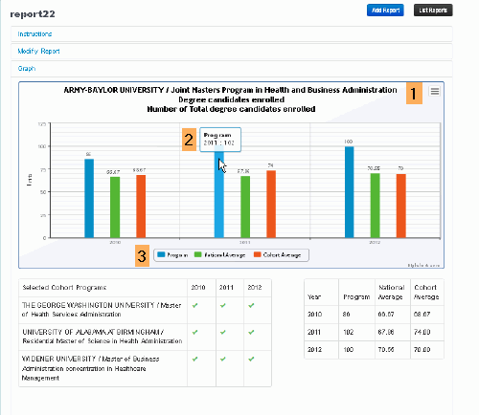The height and width of the screenshot is (415, 479).
Task: Click the 2010 blue Program bar
Action: (89, 198)
